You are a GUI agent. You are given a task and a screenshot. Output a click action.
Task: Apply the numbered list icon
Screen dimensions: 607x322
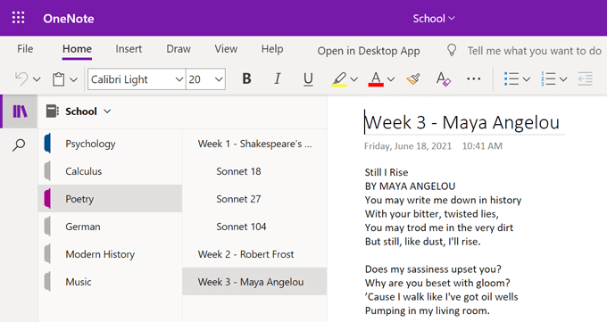548,79
